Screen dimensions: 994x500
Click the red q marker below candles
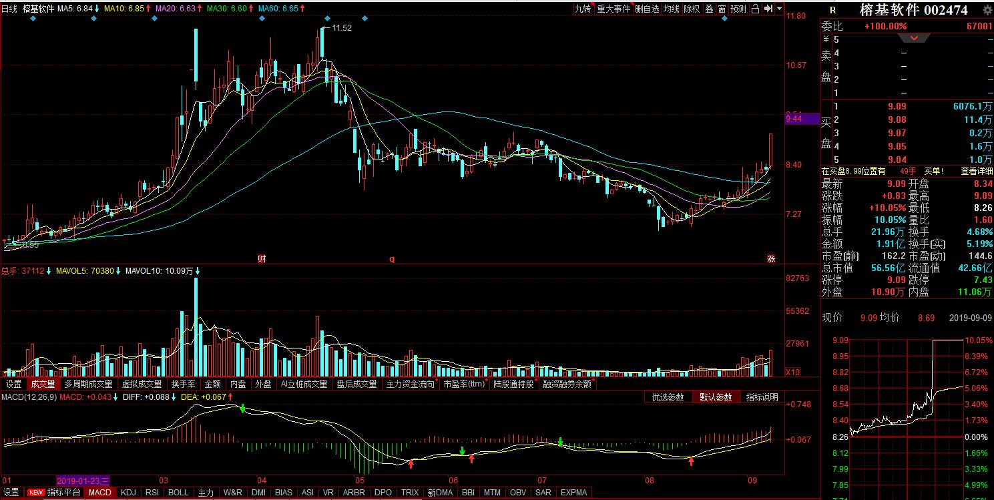pos(392,258)
